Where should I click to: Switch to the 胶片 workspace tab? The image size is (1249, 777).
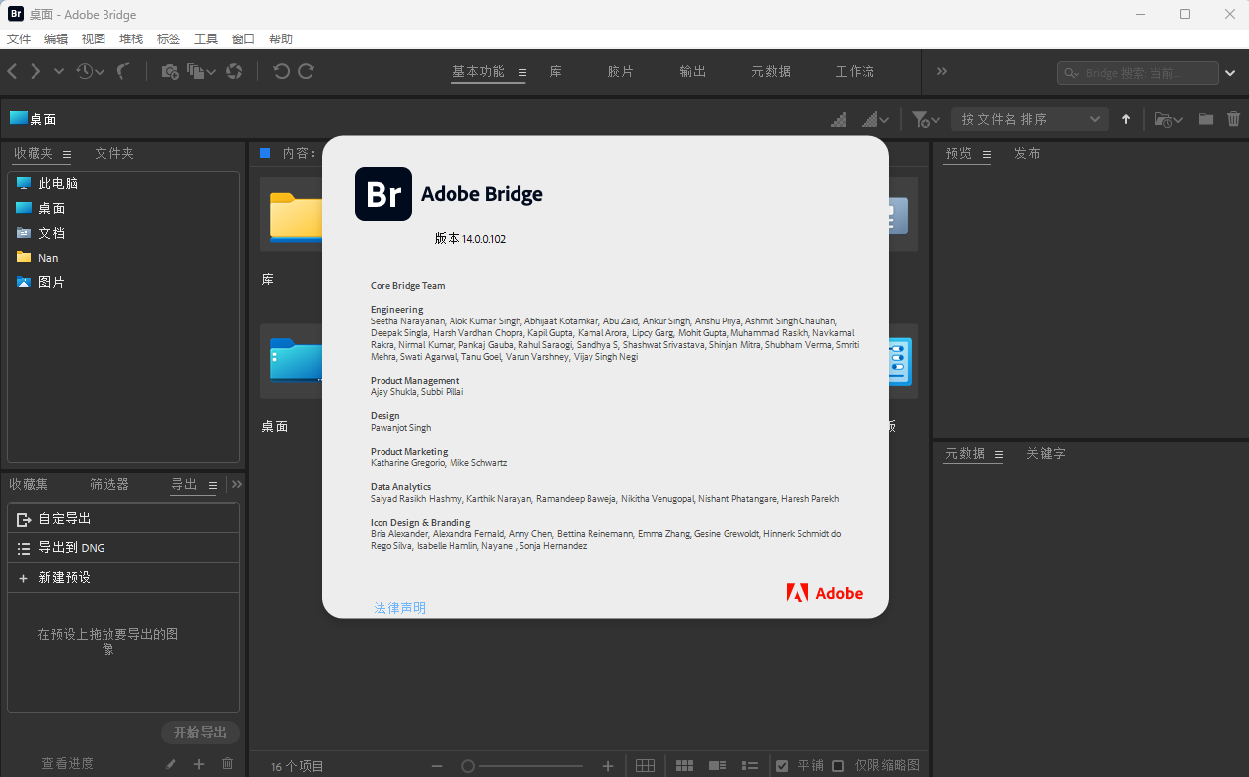[x=621, y=72]
